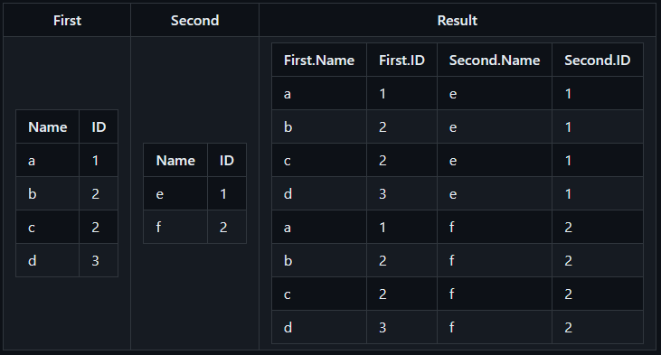Click the Name header in First table
Screen dimensions: 661x355
coord(48,126)
